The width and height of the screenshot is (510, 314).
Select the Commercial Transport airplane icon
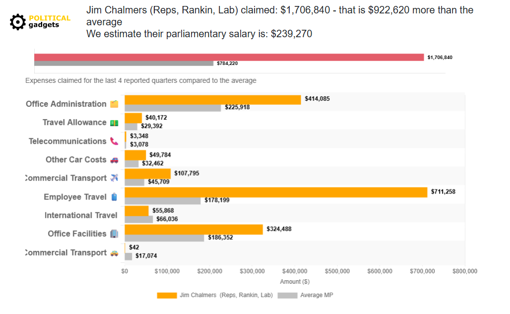click(x=113, y=178)
